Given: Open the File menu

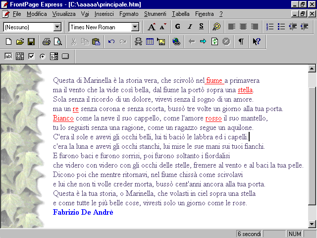Looking at the screenshot, I should coord(17,14).
